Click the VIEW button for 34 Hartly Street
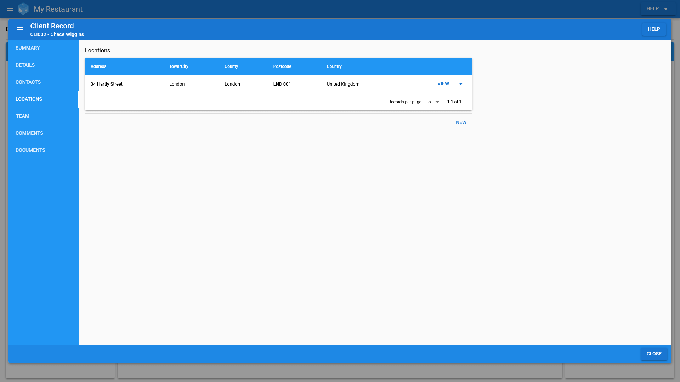The height and width of the screenshot is (382, 680). pos(443,83)
